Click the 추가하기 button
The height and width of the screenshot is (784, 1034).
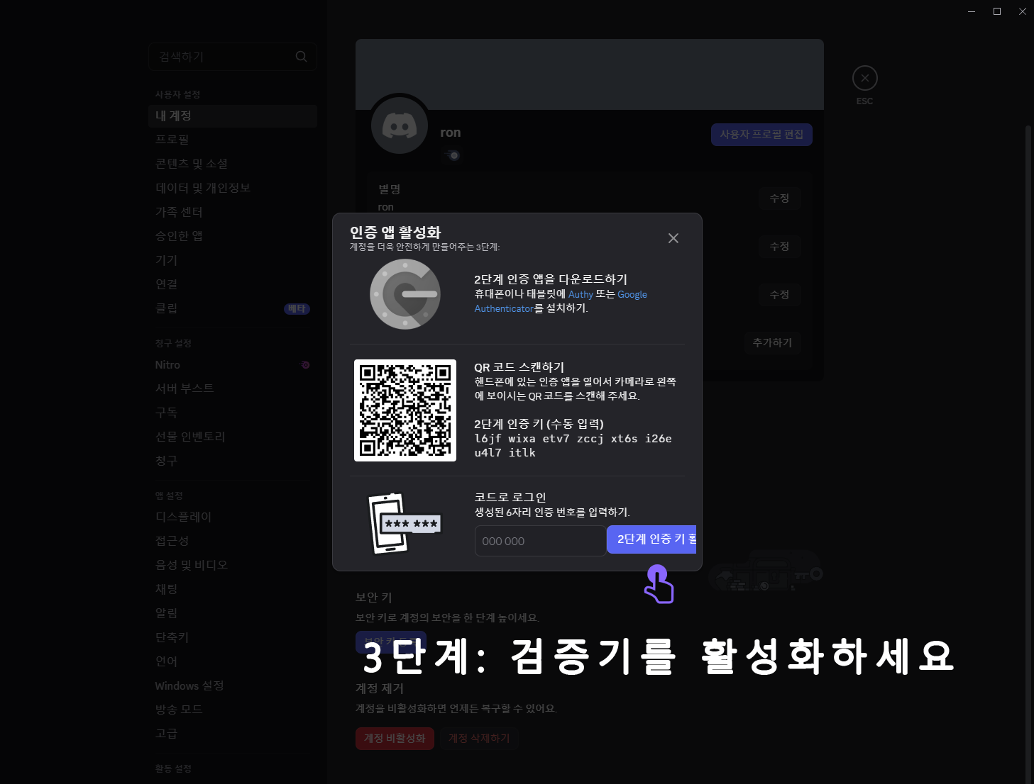(x=772, y=343)
